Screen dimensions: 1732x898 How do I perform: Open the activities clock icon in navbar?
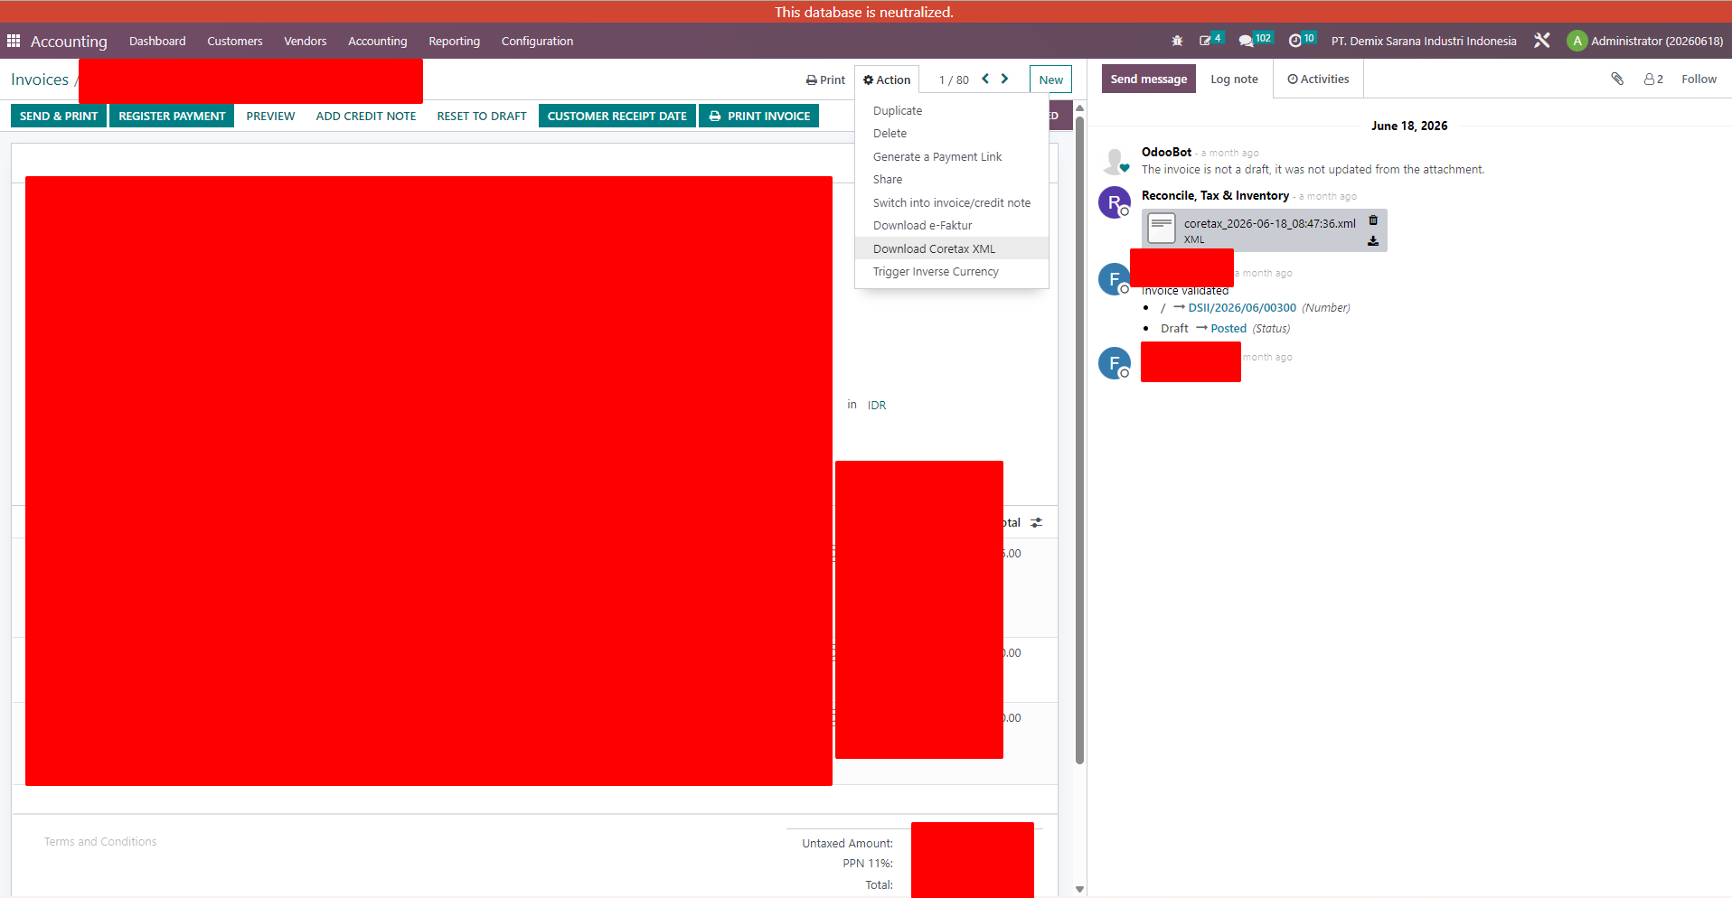[1302, 41]
